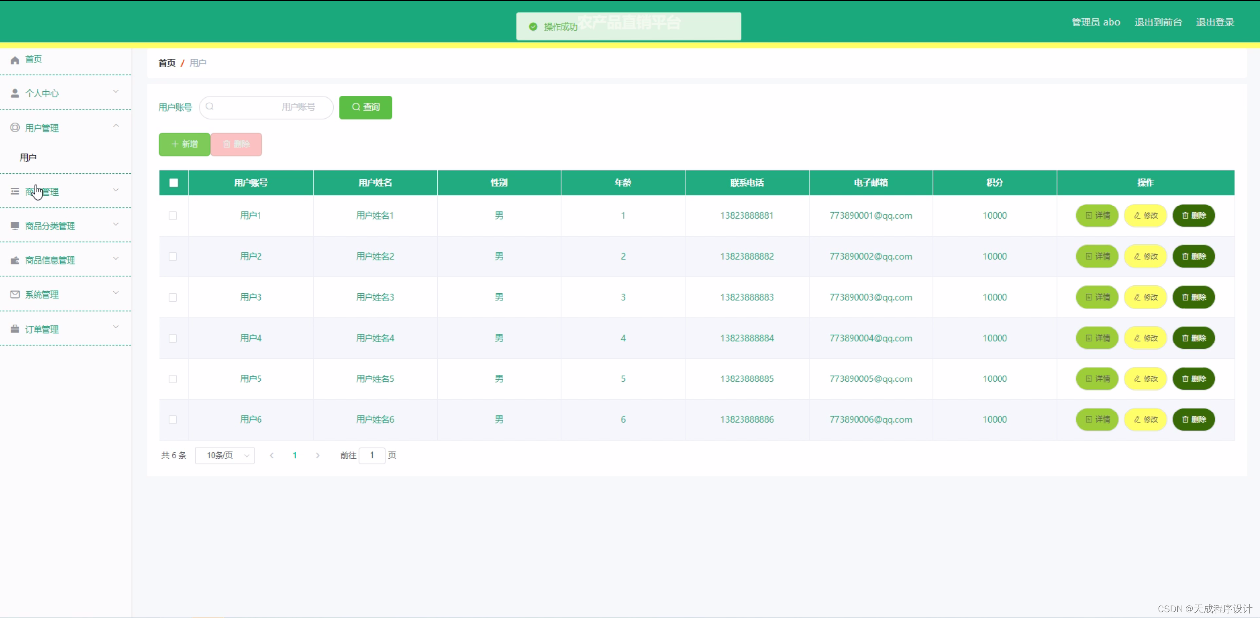Select the checkbox for 用户4 row
Viewport: 1260px width, 618px height.
coord(173,338)
